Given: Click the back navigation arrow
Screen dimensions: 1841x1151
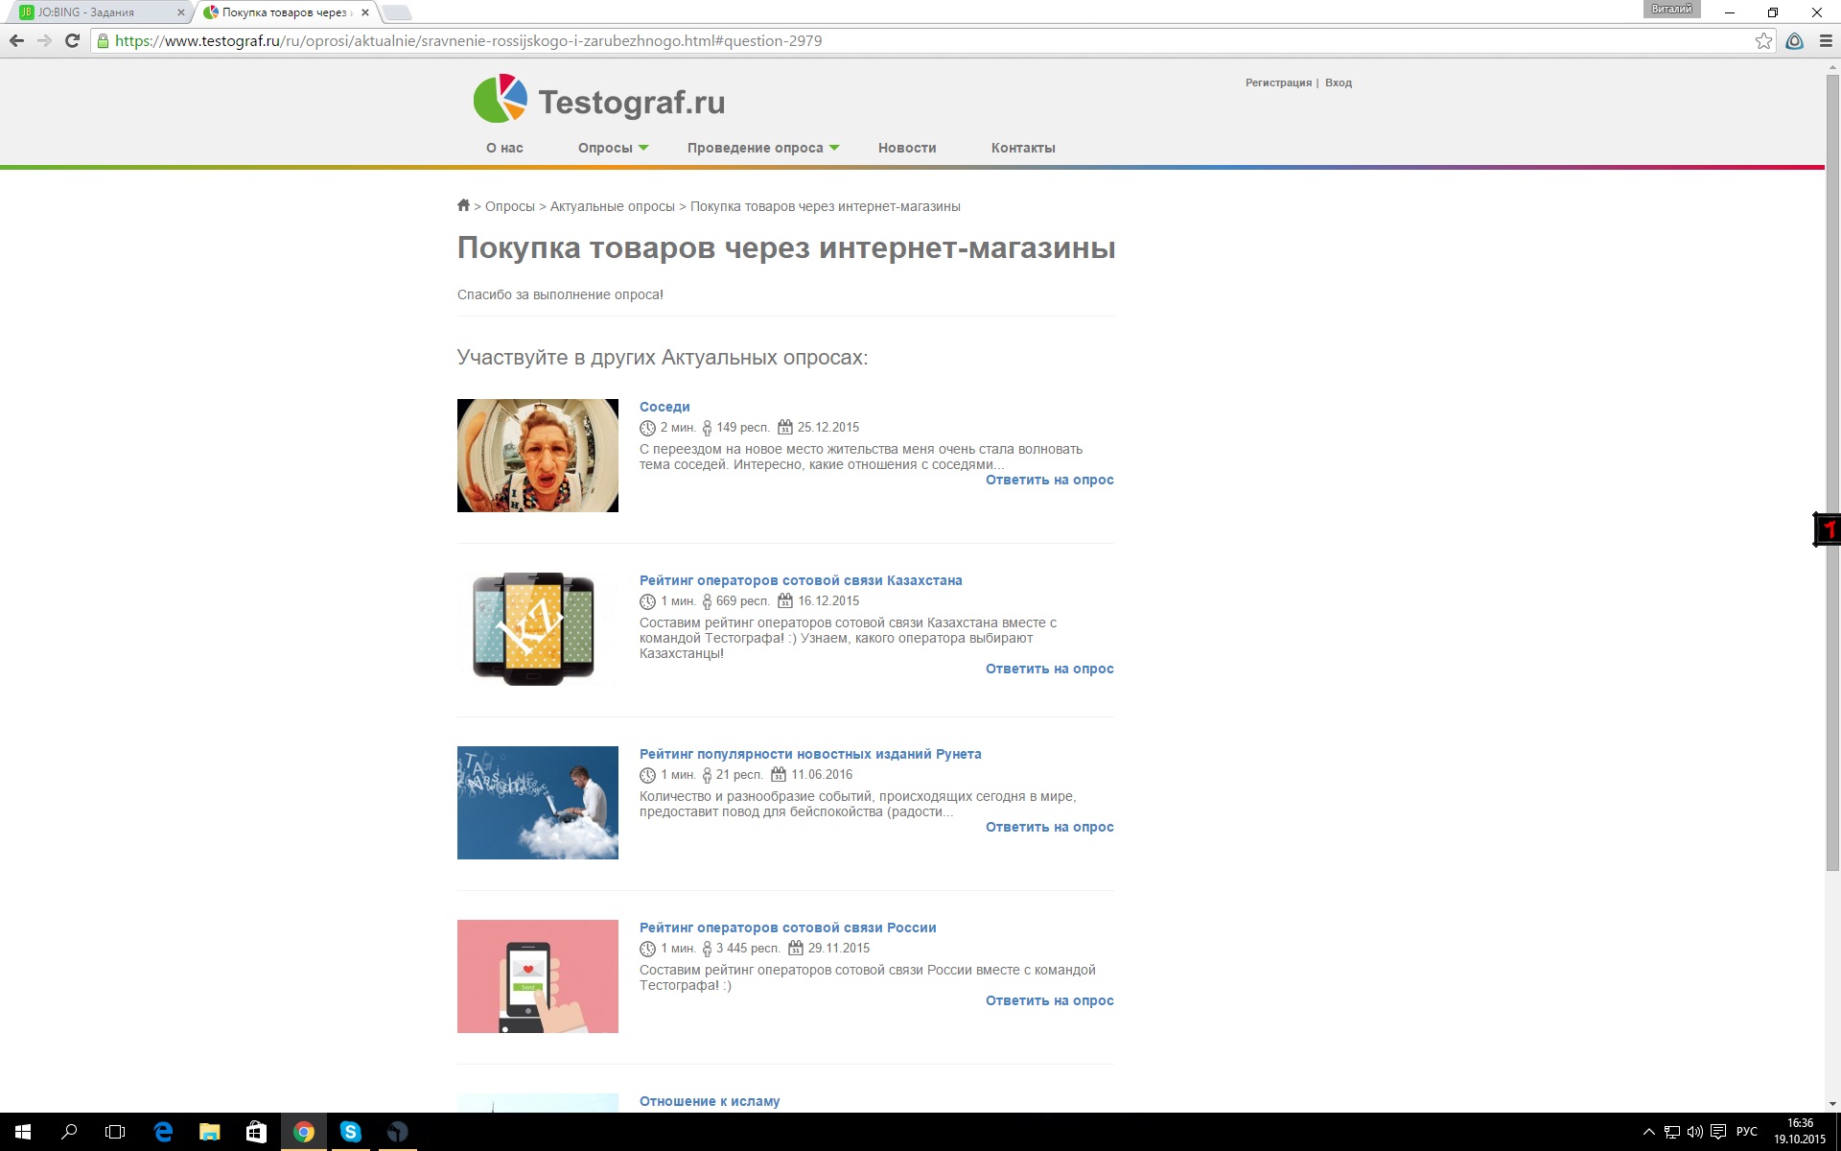Looking at the screenshot, I should [16, 40].
